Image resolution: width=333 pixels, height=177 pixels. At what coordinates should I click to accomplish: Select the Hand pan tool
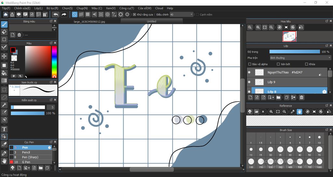point(4,161)
